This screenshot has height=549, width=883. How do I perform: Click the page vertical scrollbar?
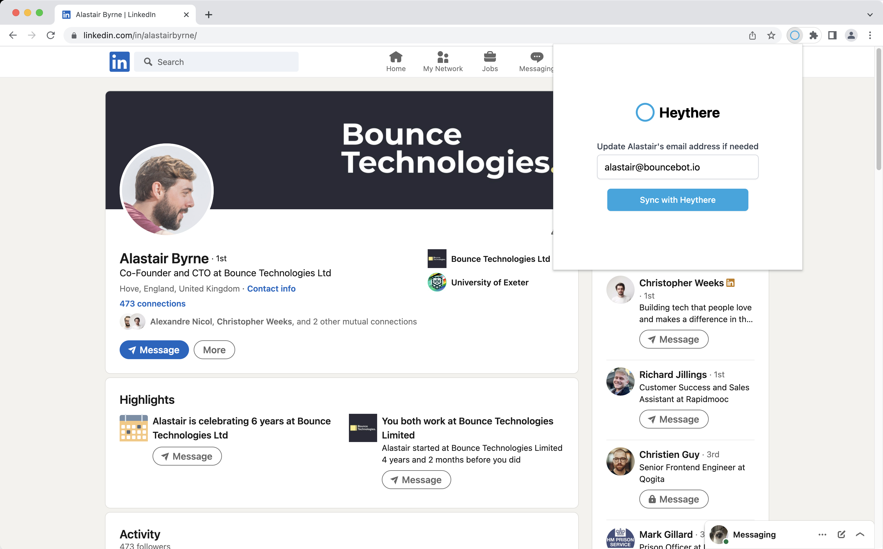pyautogui.click(x=879, y=109)
